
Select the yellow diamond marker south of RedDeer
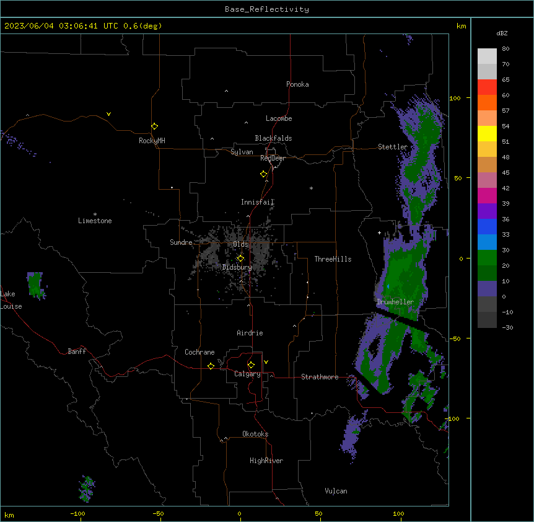coord(264,174)
